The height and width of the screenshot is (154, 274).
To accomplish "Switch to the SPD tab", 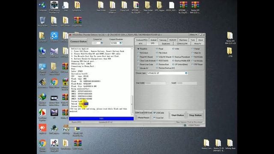I will point(152,43).
